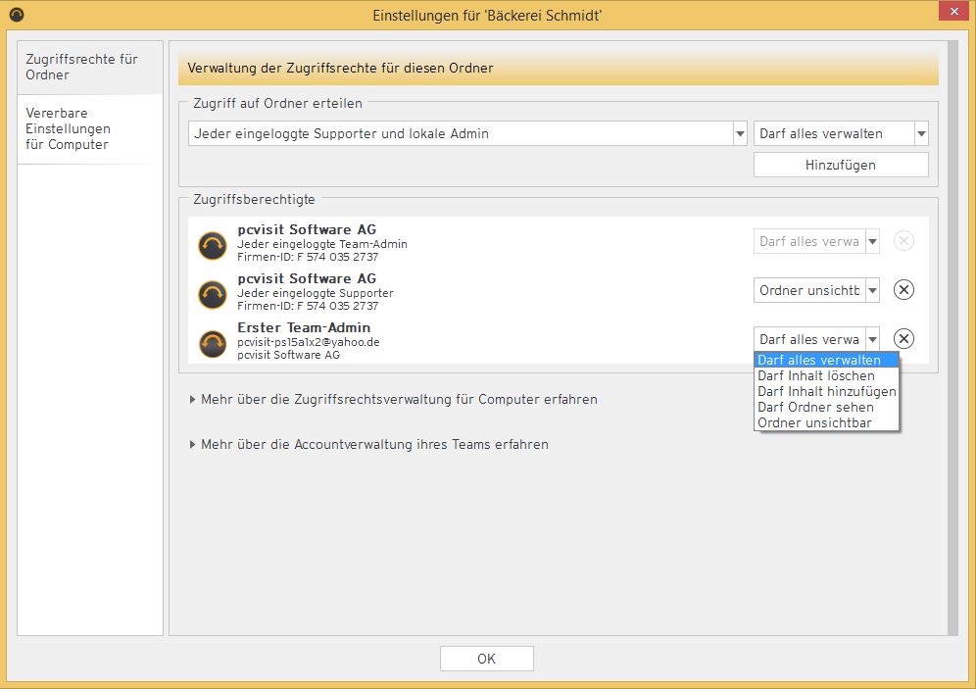The image size is (976, 689).
Task: Open the 'Darf alles verwalten' permission dropdown at top
Action: coord(920,134)
